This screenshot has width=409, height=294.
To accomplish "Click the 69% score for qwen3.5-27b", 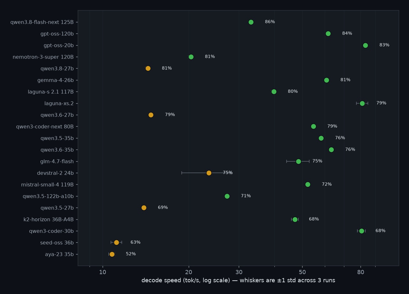I will pos(163,208).
